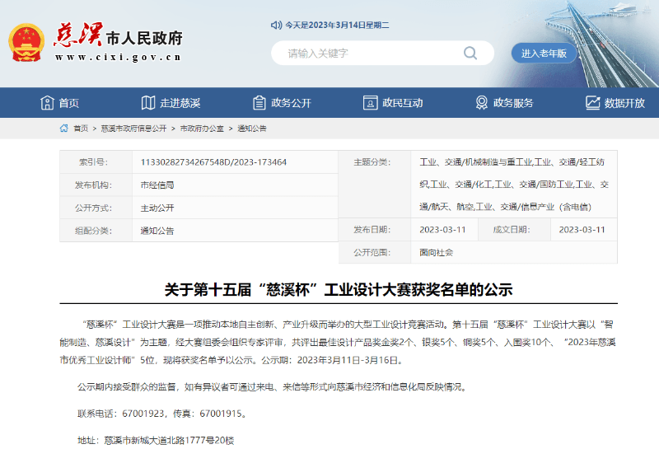The height and width of the screenshot is (463, 659).
Task: Click the small house icon in the breadcrumb
Action: pos(64,129)
